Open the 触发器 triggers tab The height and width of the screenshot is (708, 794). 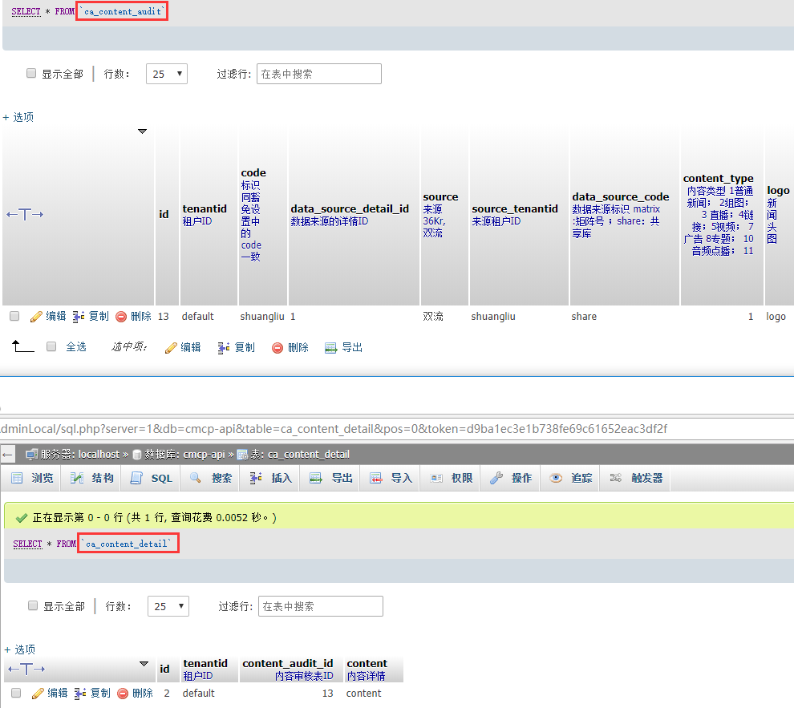pyautogui.click(x=636, y=478)
